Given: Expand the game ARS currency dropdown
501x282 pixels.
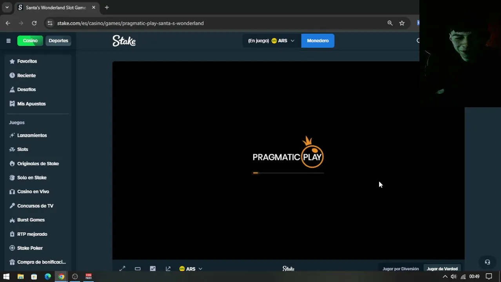Looking at the screenshot, I should click(x=191, y=269).
